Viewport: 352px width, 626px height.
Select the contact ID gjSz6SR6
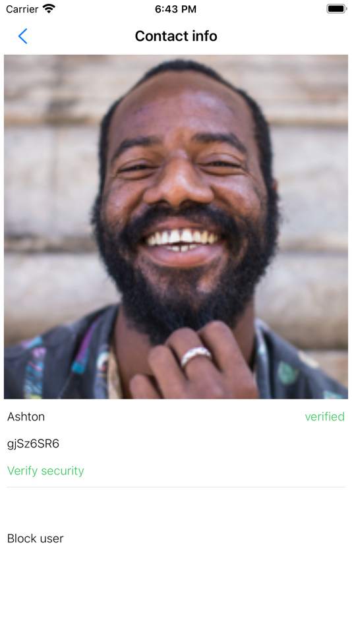pos(33,443)
